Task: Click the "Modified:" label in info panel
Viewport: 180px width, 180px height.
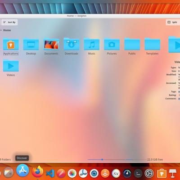Action: pyautogui.click(x=171, y=75)
